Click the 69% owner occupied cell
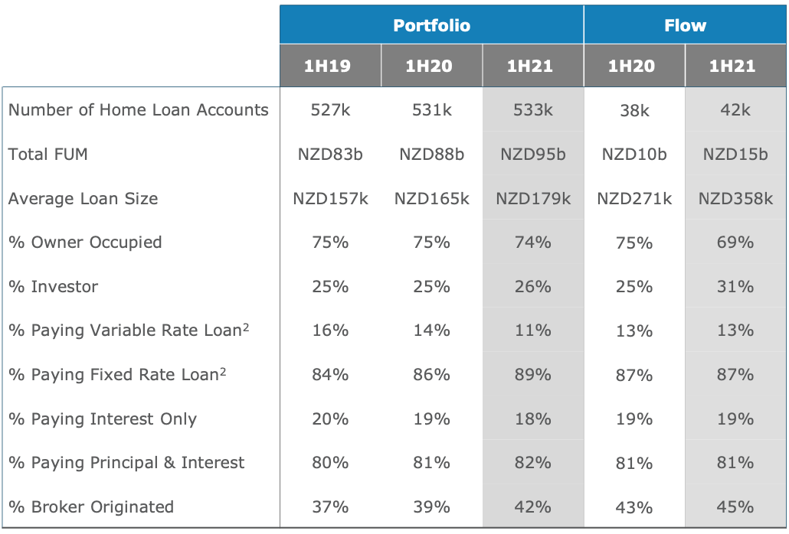789x534 pixels. click(735, 243)
